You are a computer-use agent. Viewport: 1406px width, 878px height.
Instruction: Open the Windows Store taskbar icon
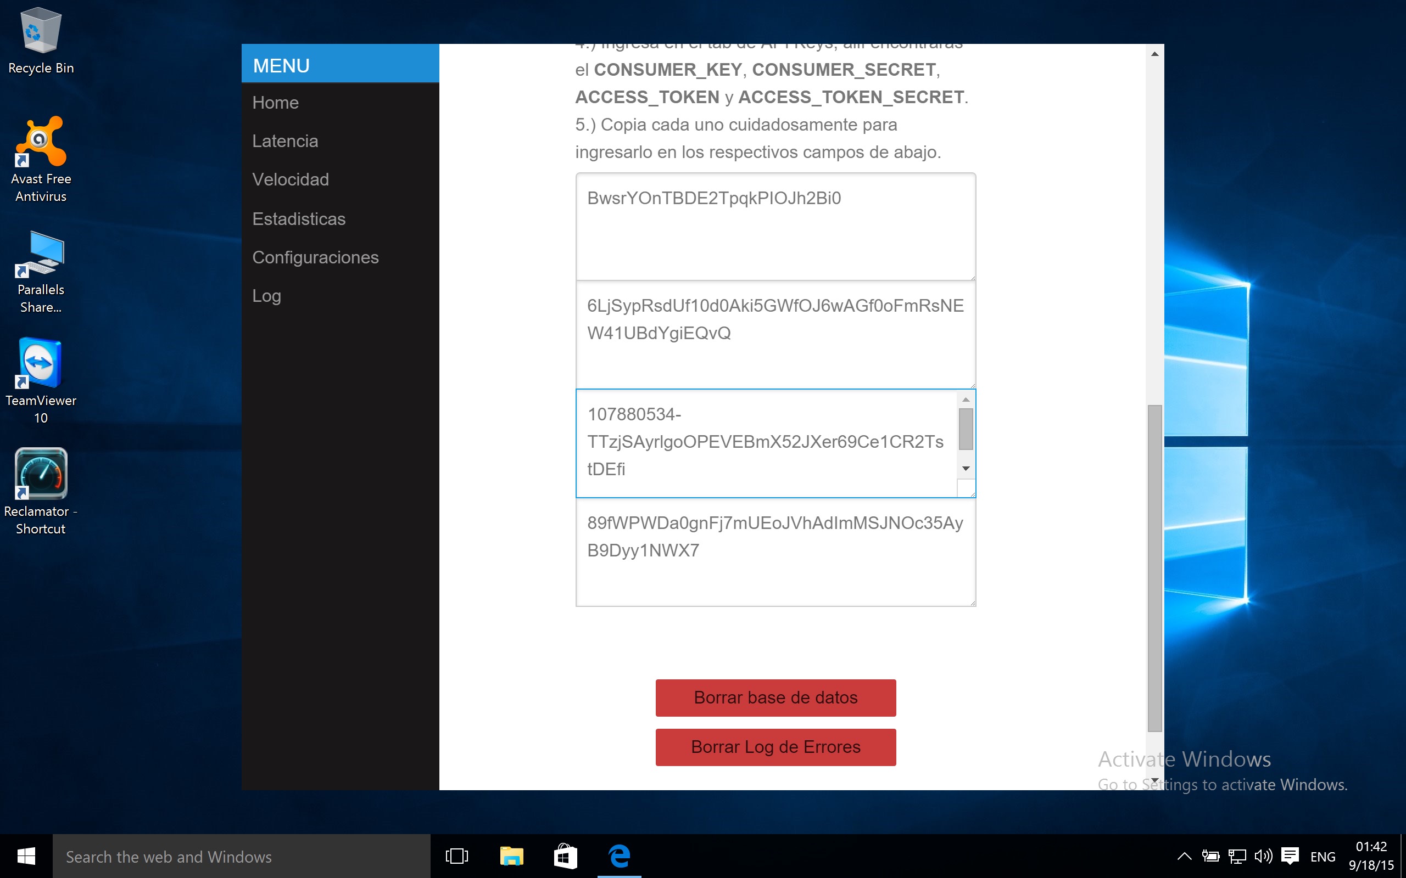[565, 856]
